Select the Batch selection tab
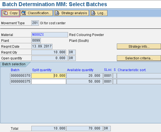The height and width of the screenshot is (132, 161). pos(14,64)
